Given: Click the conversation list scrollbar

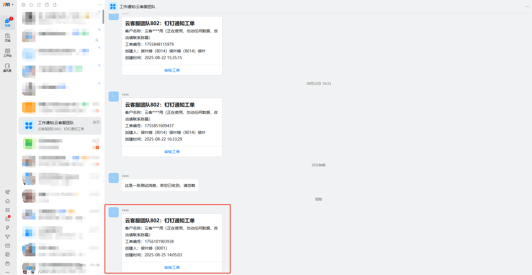Looking at the screenshot, I should (x=103, y=17).
